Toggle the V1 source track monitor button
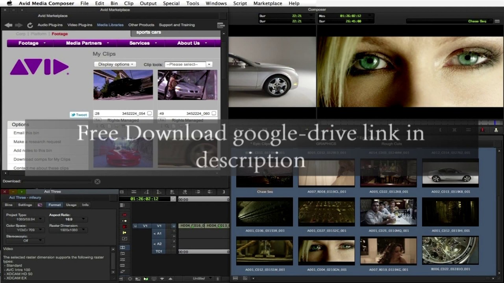 (x=135, y=226)
